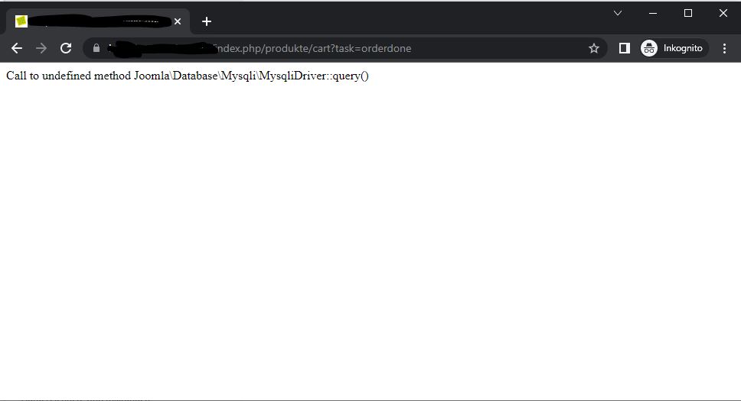Viewport: 741px width, 401px height.
Task: View site information via the lock icon
Action: coord(96,48)
